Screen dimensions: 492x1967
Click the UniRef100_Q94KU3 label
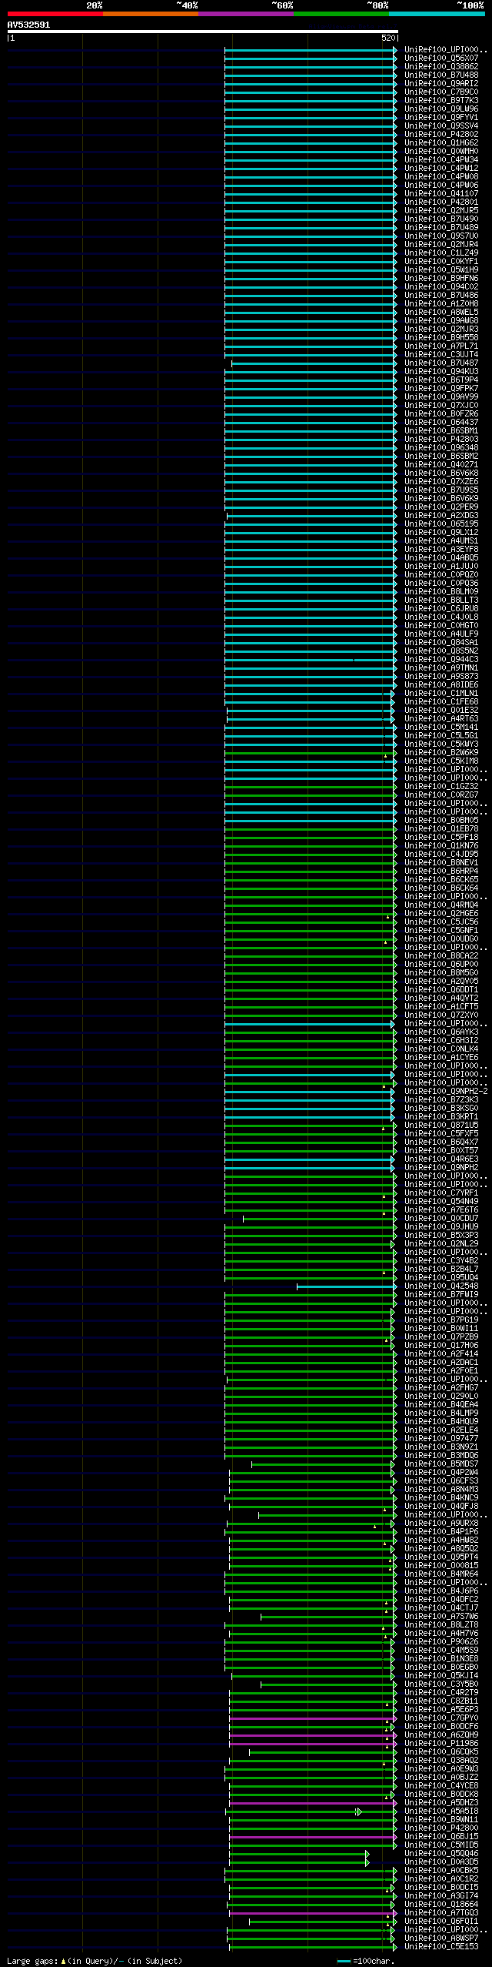tap(441, 372)
